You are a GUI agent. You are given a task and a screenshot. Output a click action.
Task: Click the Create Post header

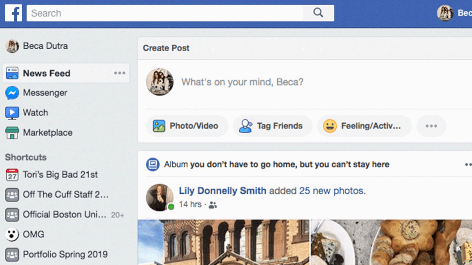point(166,48)
